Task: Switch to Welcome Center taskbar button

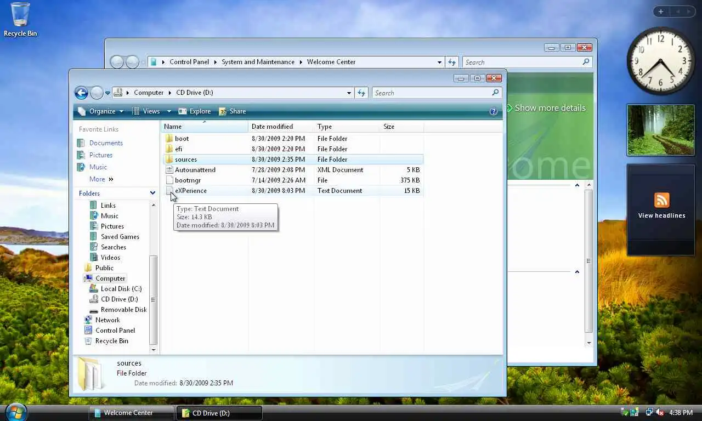Action: pyautogui.click(x=132, y=413)
